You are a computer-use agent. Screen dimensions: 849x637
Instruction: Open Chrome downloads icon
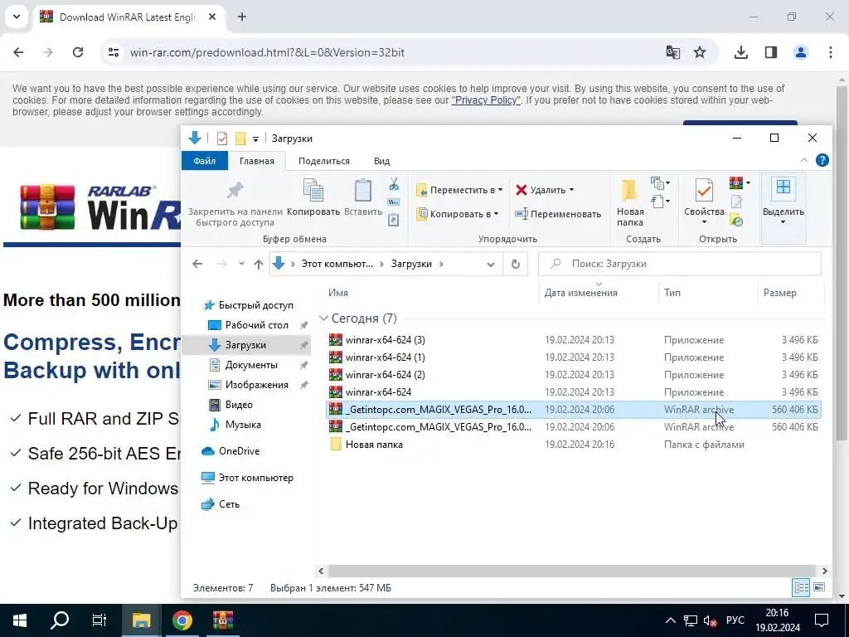click(x=740, y=52)
